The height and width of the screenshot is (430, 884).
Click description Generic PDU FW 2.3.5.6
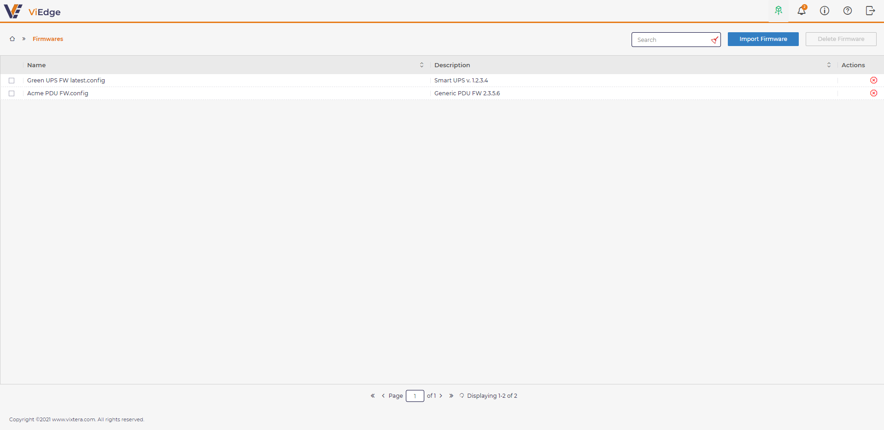coord(467,93)
